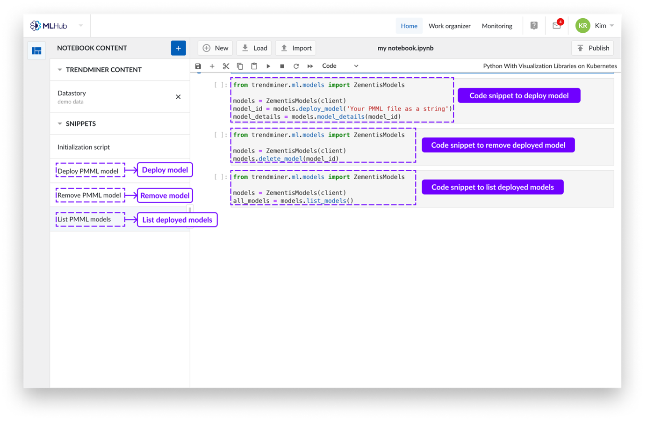Screen dimensions: 647x423
Task: Click the Publish button
Action: point(593,48)
